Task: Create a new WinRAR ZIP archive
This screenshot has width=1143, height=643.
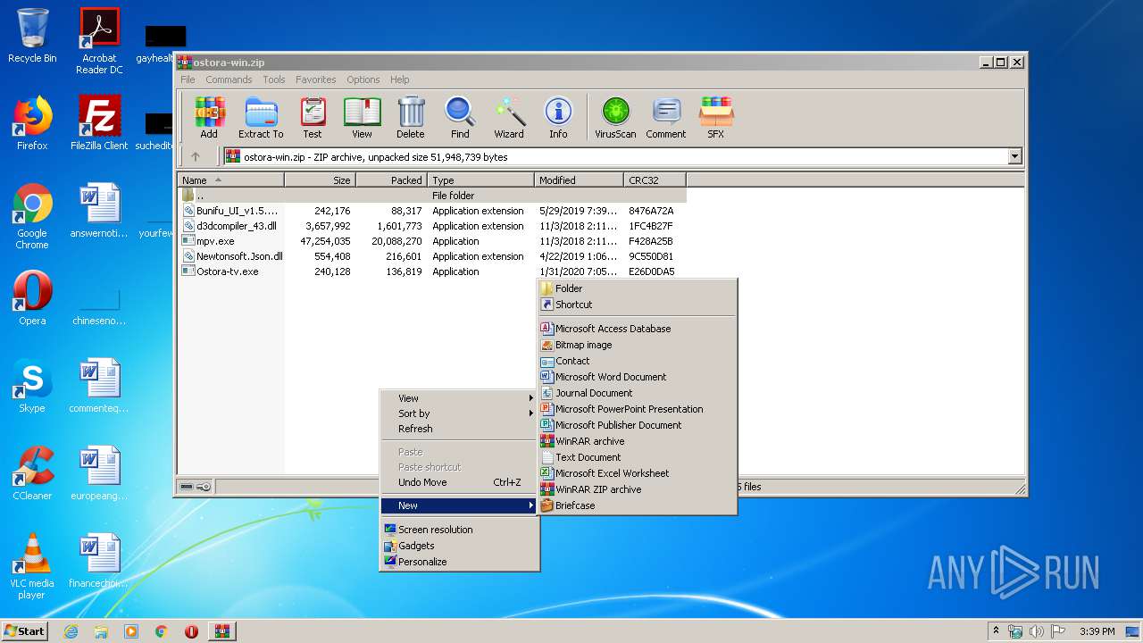Action: 637,489
